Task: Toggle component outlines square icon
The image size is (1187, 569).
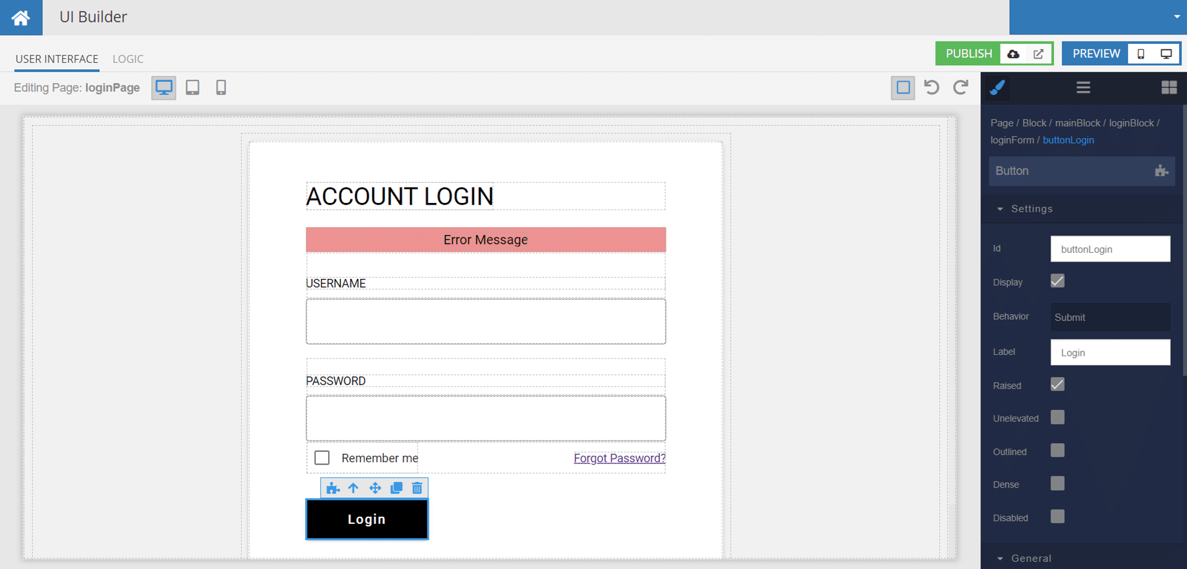Action: [903, 88]
